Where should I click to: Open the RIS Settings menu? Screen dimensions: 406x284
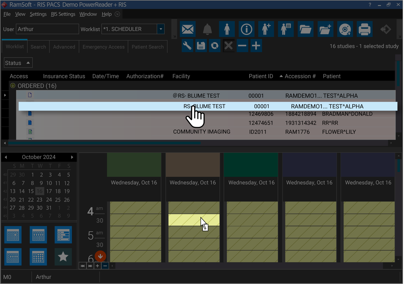click(x=63, y=14)
